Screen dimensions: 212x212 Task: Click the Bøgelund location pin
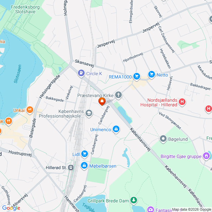tap(163, 139)
